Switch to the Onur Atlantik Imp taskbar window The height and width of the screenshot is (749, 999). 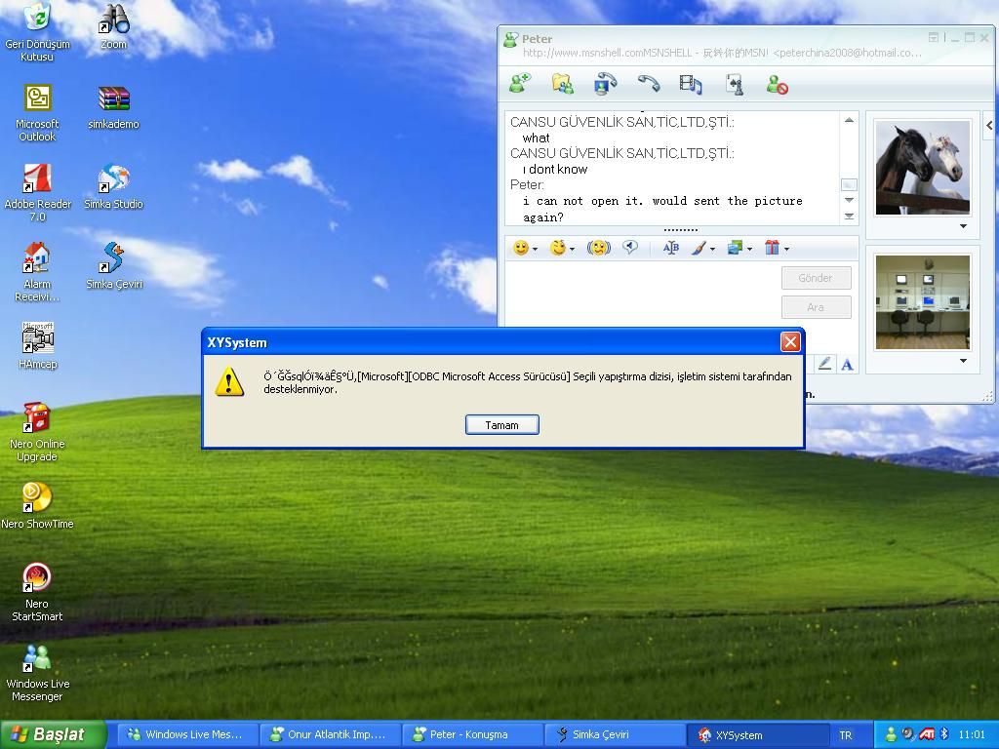tap(330, 734)
